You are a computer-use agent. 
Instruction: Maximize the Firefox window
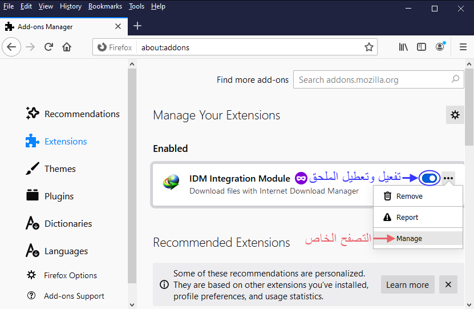click(x=435, y=9)
